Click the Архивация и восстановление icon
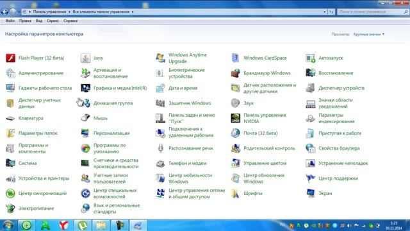Image resolution: width=410 pixels, height=231 pixels. [x=85, y=73]
